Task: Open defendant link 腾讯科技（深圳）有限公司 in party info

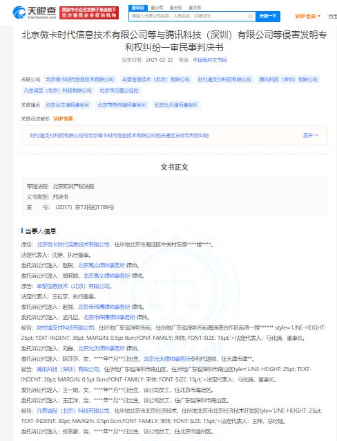Action: coord(68,369)
